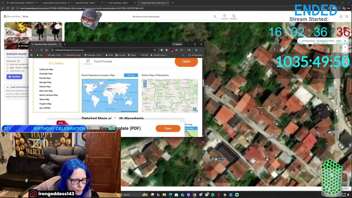The height and width of the screenshot is (198, 352).
Task: Click the Bing Maps search magnifier icon
Action: 215,16
